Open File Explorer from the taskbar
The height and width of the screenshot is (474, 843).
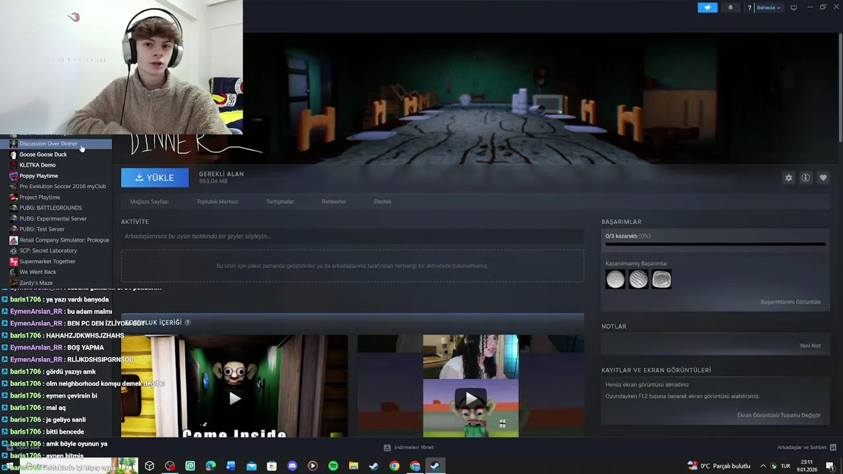pyautogui.click(x=354, y=466)
